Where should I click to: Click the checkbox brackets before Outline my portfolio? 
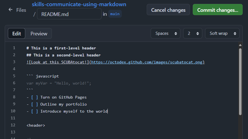35,104
